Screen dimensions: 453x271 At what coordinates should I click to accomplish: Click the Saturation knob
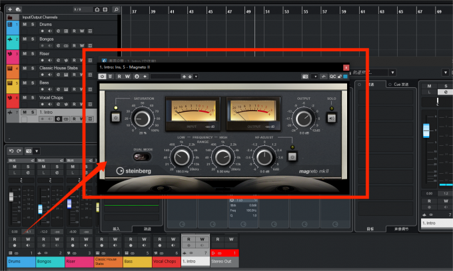point(142,119)
